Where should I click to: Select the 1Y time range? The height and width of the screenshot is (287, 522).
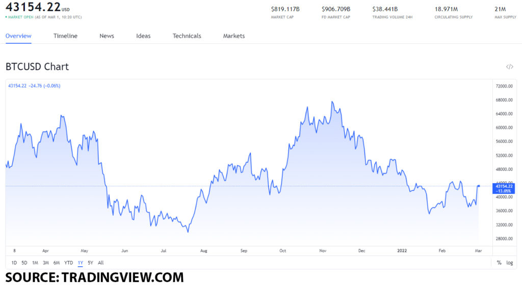coord(80,263)
